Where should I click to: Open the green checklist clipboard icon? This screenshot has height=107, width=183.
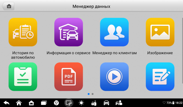[x=23, y=77]
